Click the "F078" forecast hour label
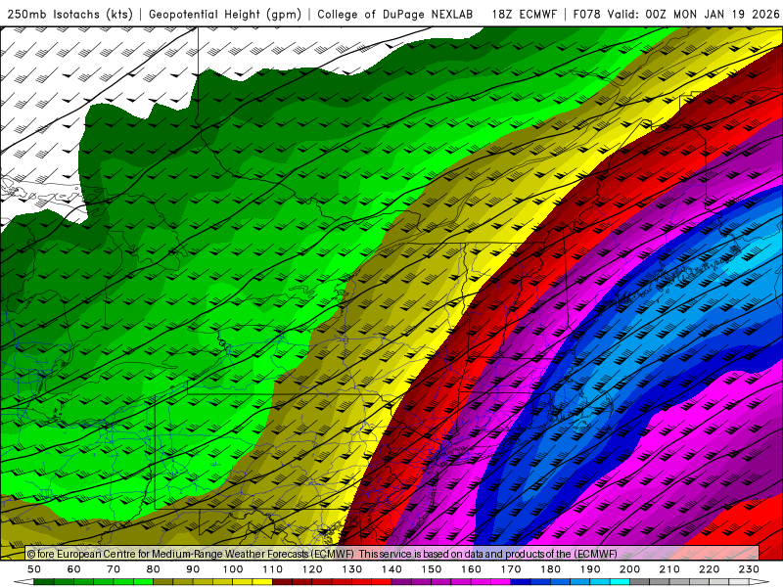 point(586,14)
